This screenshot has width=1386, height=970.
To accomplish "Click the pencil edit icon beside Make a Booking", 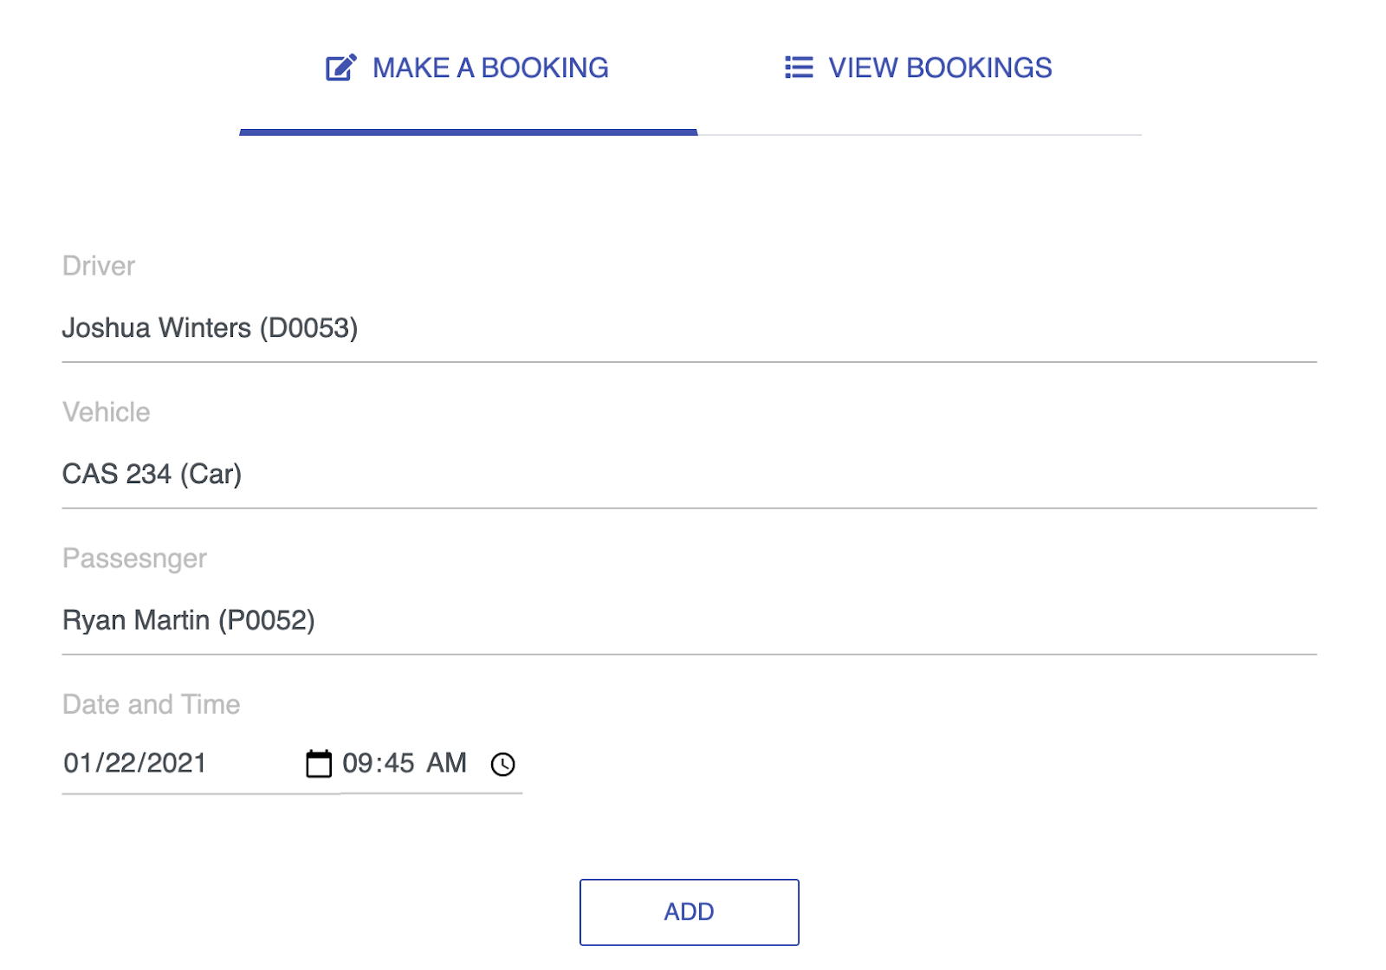I will pos(340,68).
